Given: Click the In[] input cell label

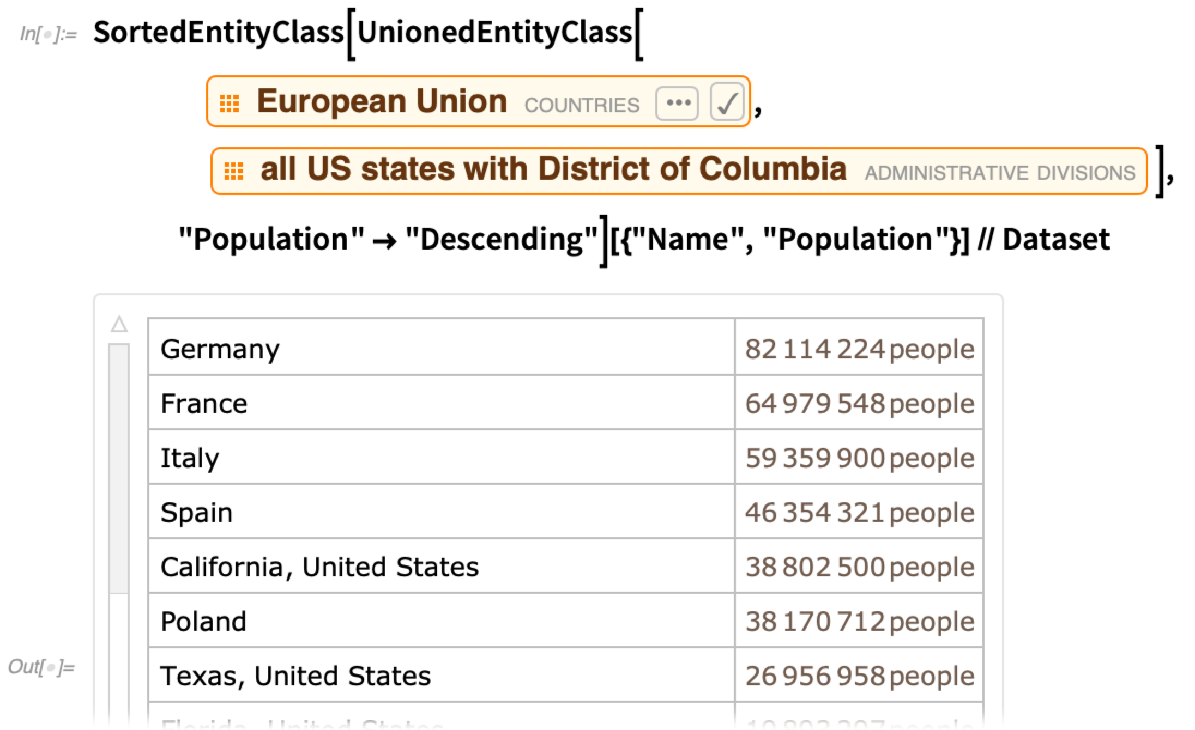Looking at the screenshot, I should pyautogui.click(x=48, y=35).
